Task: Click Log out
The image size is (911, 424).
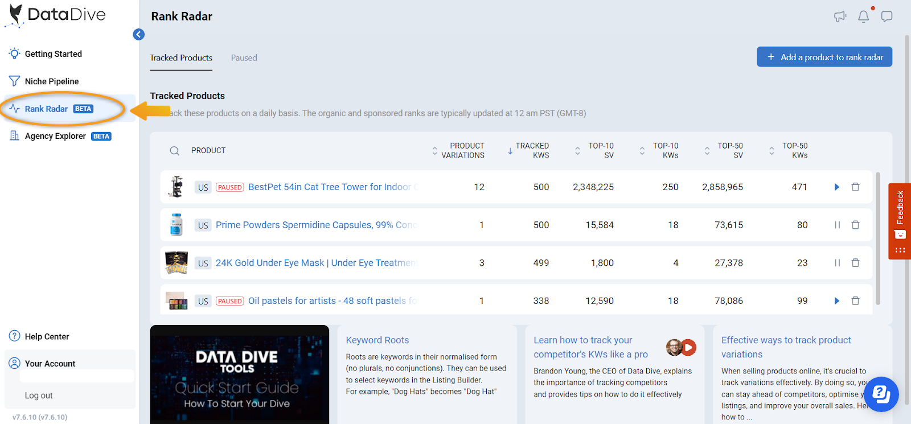Action: [x=39, y=396]
